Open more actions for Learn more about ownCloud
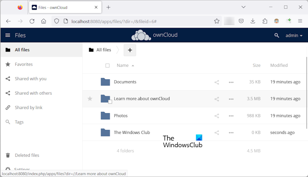The width and height of the screenshot is (308, 177). click(231, 99)
